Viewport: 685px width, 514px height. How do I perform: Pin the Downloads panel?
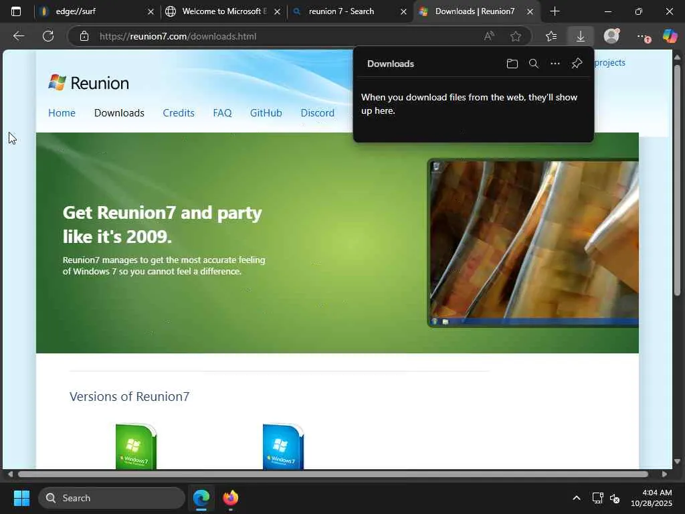point(577,64)
